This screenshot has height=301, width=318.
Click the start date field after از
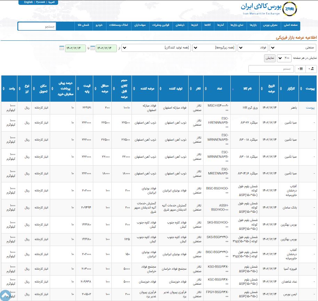[106, 48]
